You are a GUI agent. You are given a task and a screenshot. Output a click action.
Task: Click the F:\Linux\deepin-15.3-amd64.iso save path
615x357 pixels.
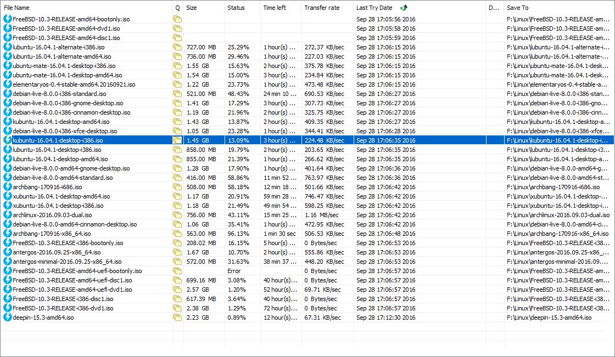point(549,318)
